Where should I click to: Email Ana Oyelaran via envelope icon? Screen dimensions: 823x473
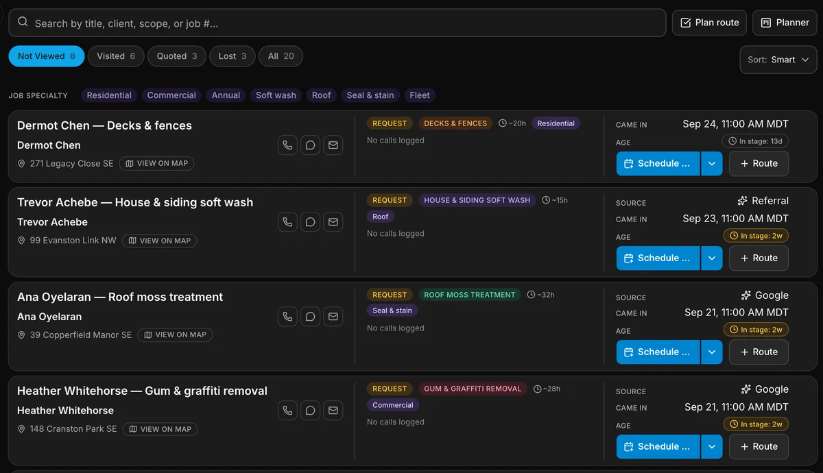[333, 317]
